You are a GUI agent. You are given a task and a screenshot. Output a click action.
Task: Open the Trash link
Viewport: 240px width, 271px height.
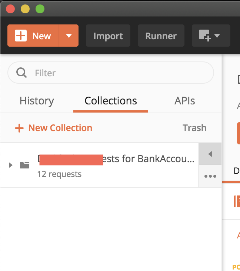[194, 128]
